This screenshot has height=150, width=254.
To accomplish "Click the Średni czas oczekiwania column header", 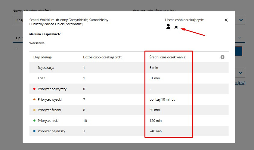I will 168,57.
